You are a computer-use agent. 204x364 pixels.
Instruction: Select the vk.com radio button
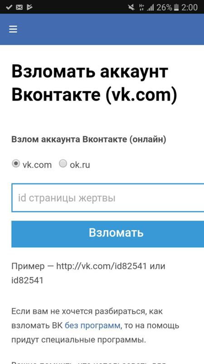pos(16,164)
